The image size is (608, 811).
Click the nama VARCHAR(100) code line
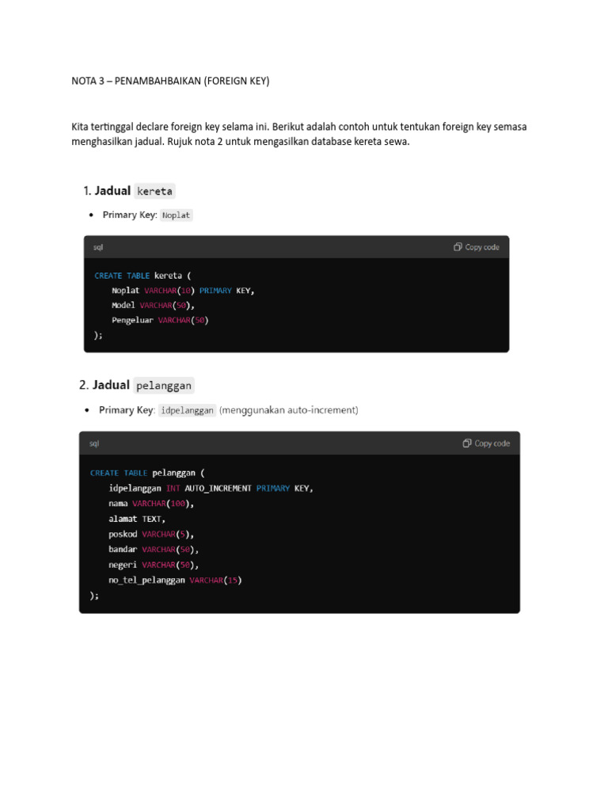151,503
